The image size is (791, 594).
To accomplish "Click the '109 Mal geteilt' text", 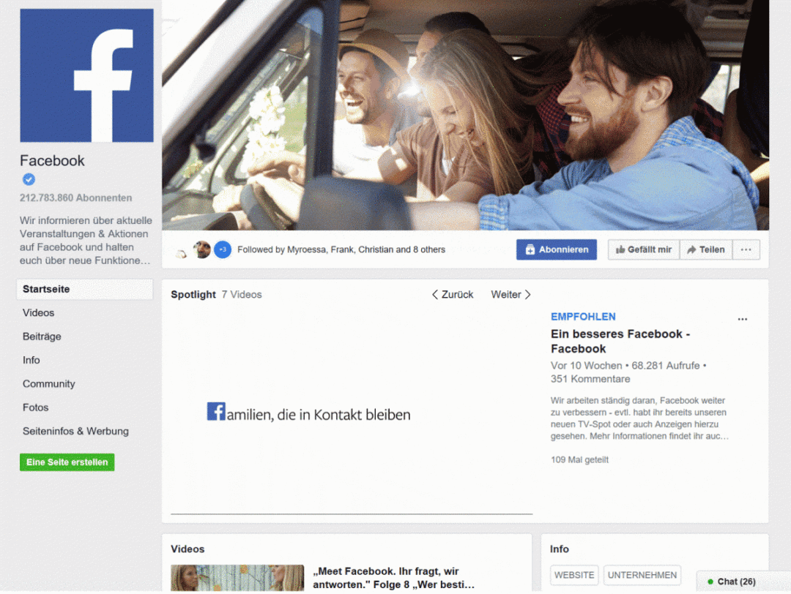I will (x=579, y=459).
